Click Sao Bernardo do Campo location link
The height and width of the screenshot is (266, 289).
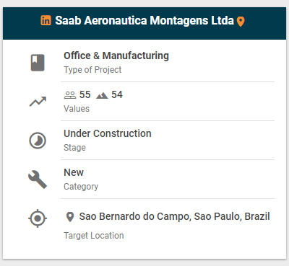[174, 216]
